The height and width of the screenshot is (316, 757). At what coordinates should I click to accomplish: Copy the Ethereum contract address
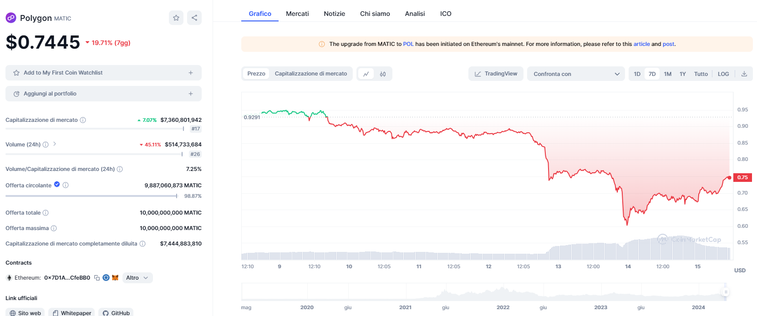pyautogui.click(x=97, y=278)
